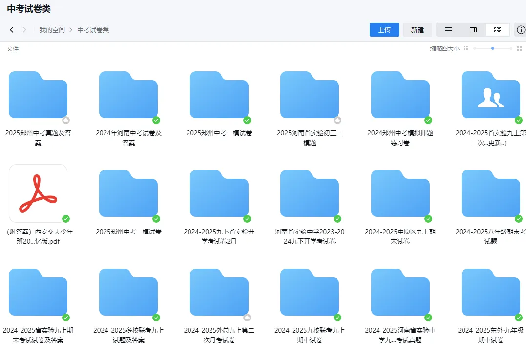Viewport: 526px width, 362px height.
Task: Click the large grid icon right of the slider
Action: pos(519,48)
